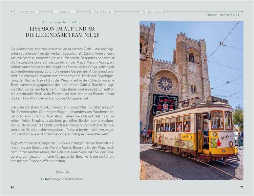254x196 pixels.
Task: Click the Special – die Tram Nr. 28 label
Action: tap(223, 15)
